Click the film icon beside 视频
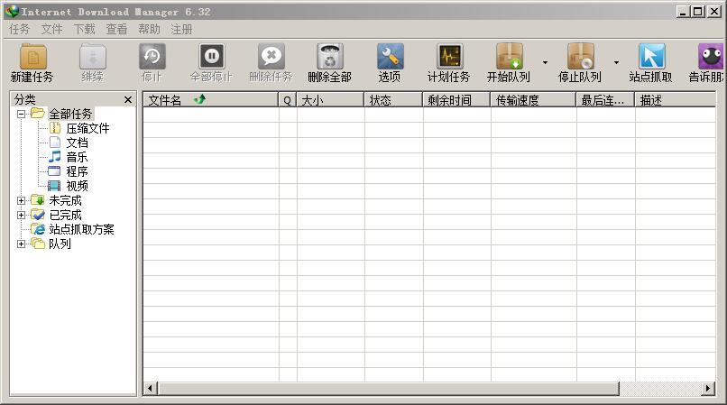The image size is (727, 405). pos(54,186)
